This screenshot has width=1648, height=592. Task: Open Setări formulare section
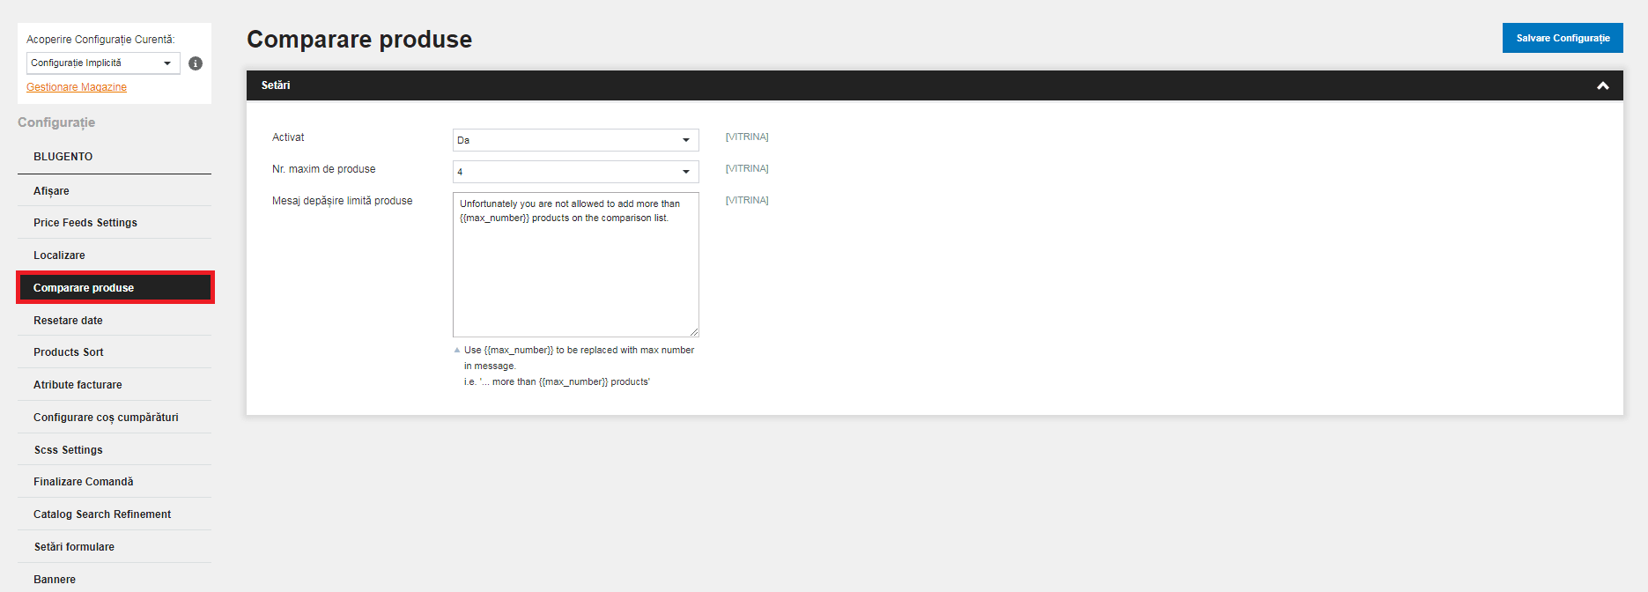coord(115,547)
